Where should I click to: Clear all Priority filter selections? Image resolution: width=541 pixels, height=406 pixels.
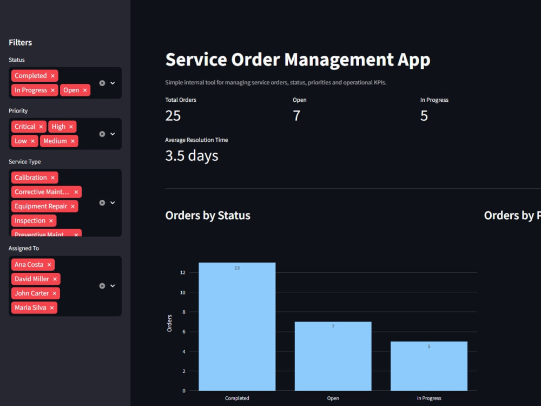click(x=102, y=134)
